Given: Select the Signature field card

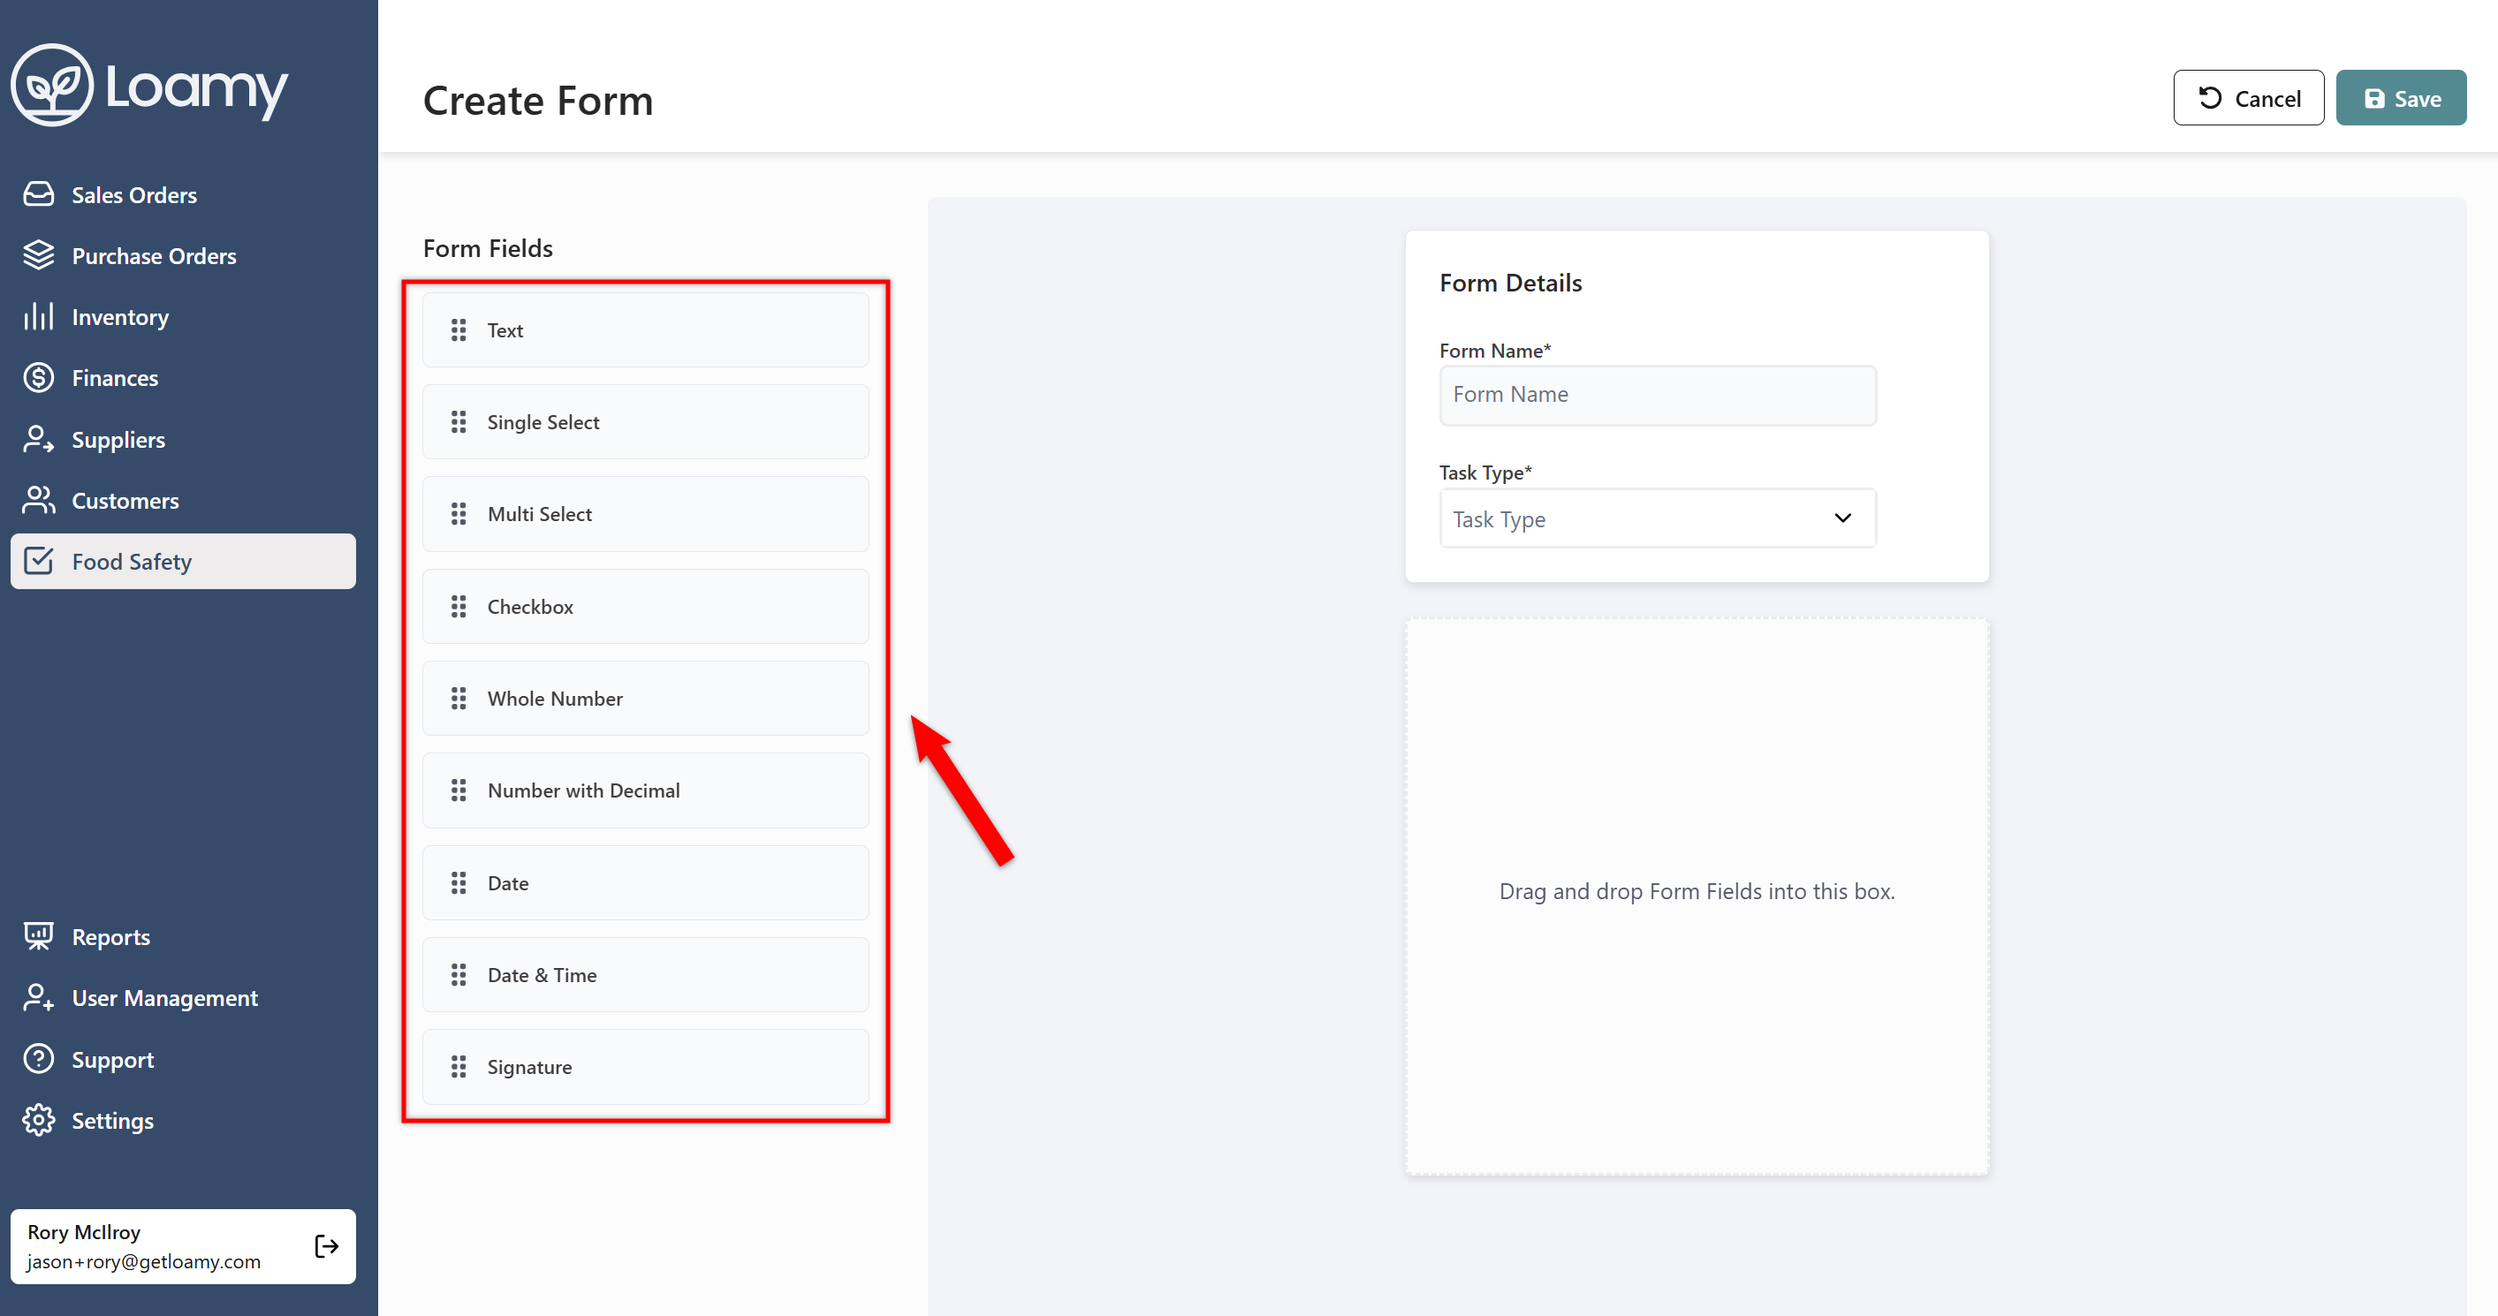Looking at the screenshot, I should pyautogui.click(x=645, y=1067).
